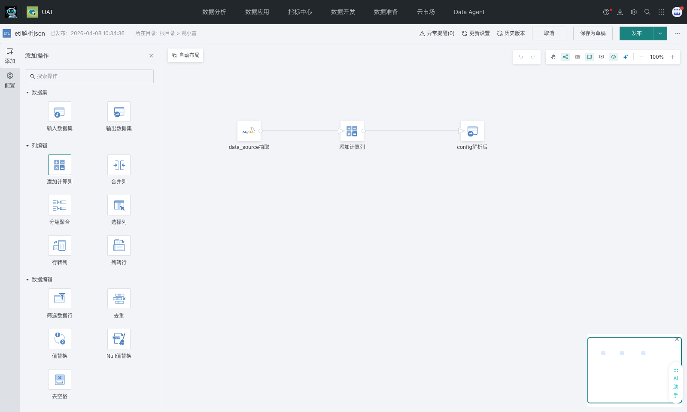Click the data_source抽取 MySQL node
Image resolution: width=687 pixels, height=412 pixels.
249,131
